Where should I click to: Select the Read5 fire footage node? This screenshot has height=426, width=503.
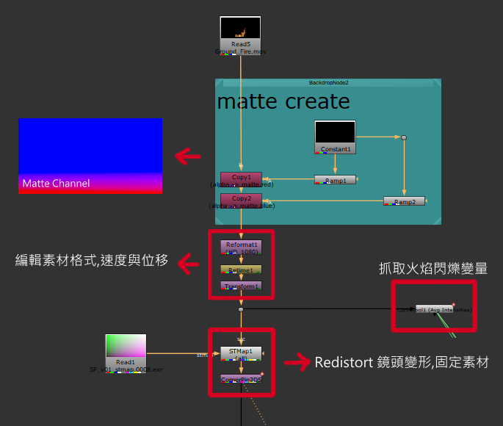click(x=240, y=45)
